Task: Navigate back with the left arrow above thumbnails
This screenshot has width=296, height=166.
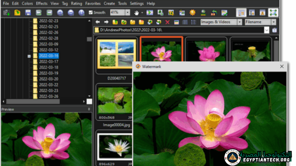Action: pyautogui.click(x=98, y=22)
